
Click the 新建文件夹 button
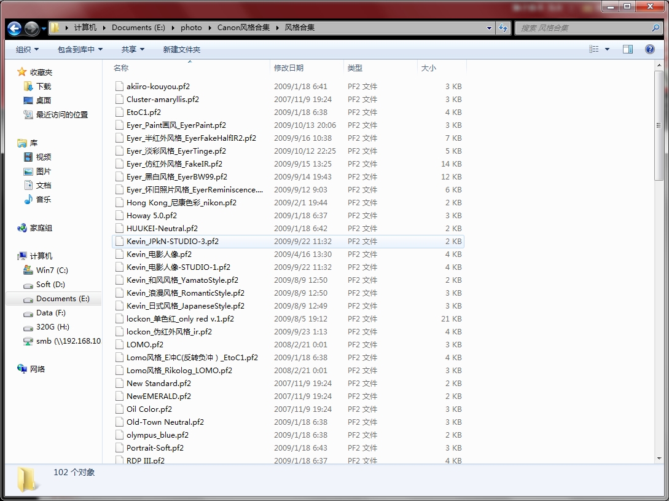pyautogui.click(x=181, y=49)
